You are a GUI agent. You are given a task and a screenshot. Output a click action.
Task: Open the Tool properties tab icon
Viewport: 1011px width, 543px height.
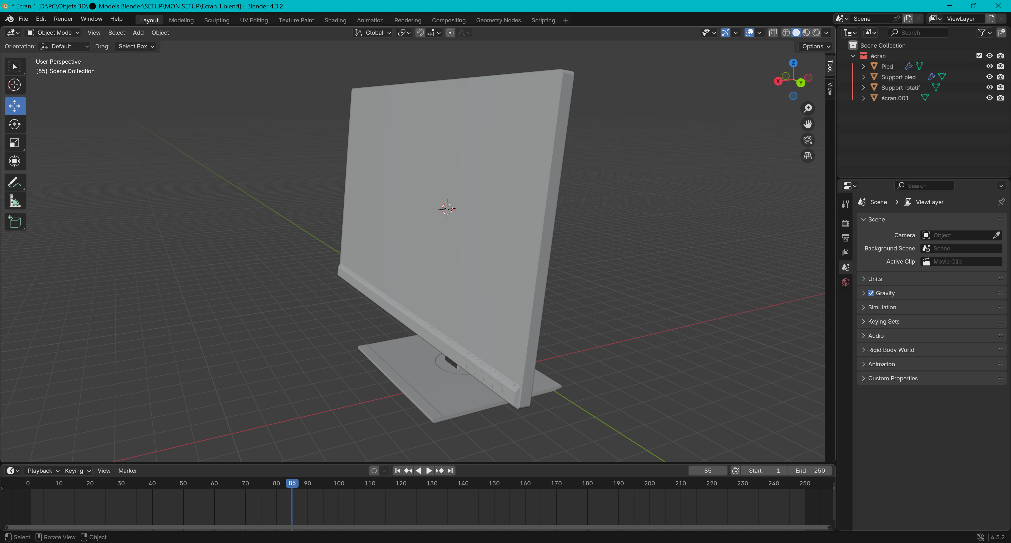point(845,204)
